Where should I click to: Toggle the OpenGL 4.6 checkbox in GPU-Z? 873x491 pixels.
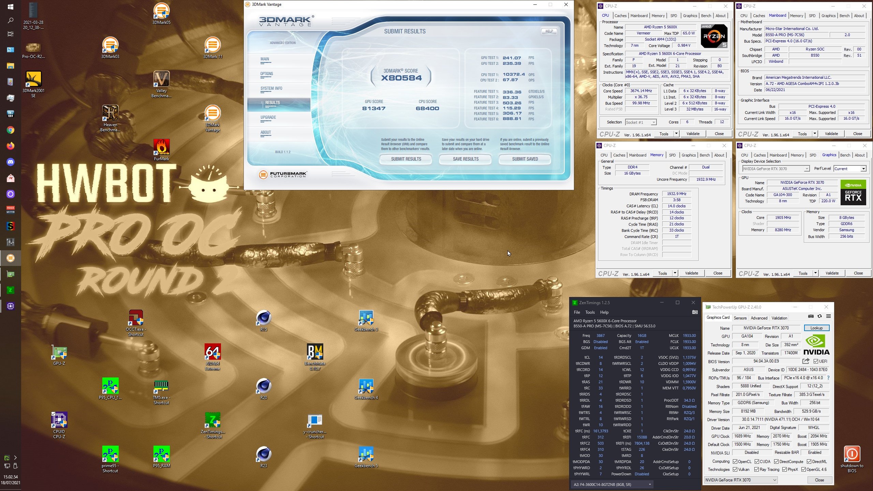coord(803,470)
